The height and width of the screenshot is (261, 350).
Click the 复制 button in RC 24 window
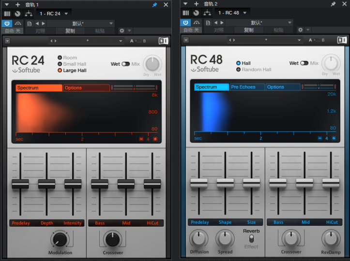[70, 30]
